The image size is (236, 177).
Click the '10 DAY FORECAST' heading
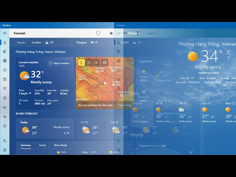27,114
